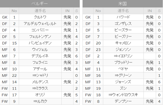
Task: Select player name クルトワ
Action: (x=40, y=17)
